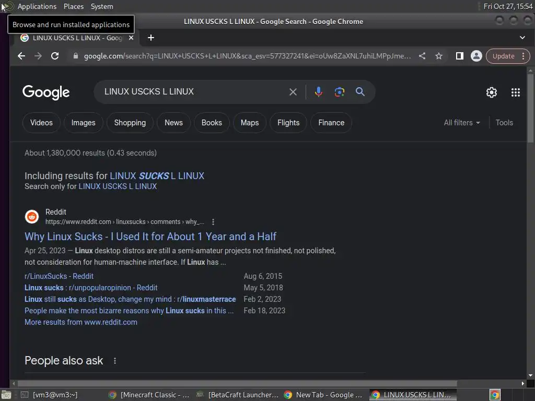Open the System menu

102,6
